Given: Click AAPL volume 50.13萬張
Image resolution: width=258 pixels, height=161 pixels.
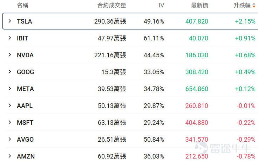Looking at the screenshot, I should [x=112, y=106].
